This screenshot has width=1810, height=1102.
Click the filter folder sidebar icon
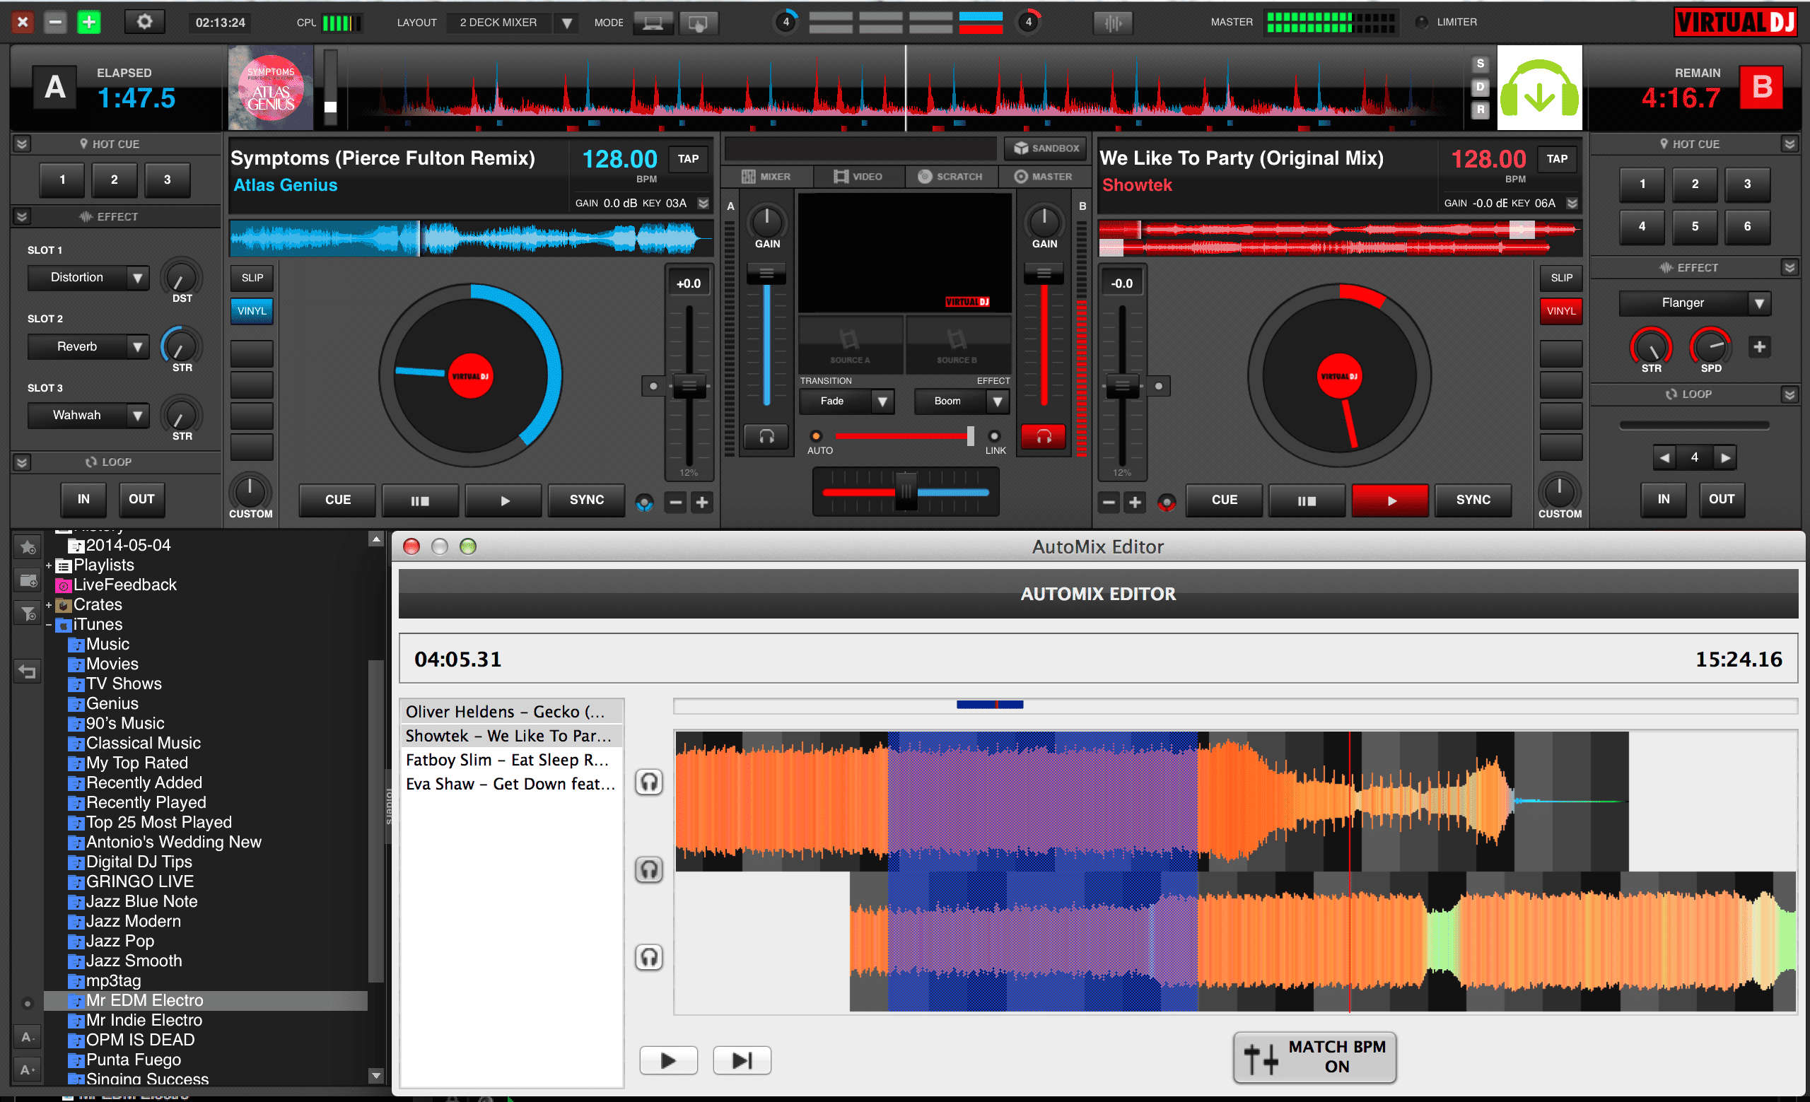pyautogui.click(x=28, y=613)
